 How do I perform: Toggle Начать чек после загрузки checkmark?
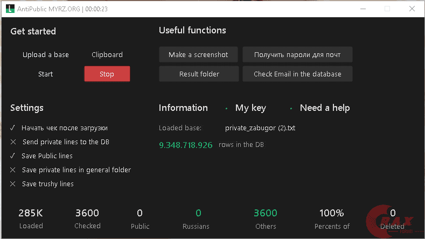click(12, 128)
